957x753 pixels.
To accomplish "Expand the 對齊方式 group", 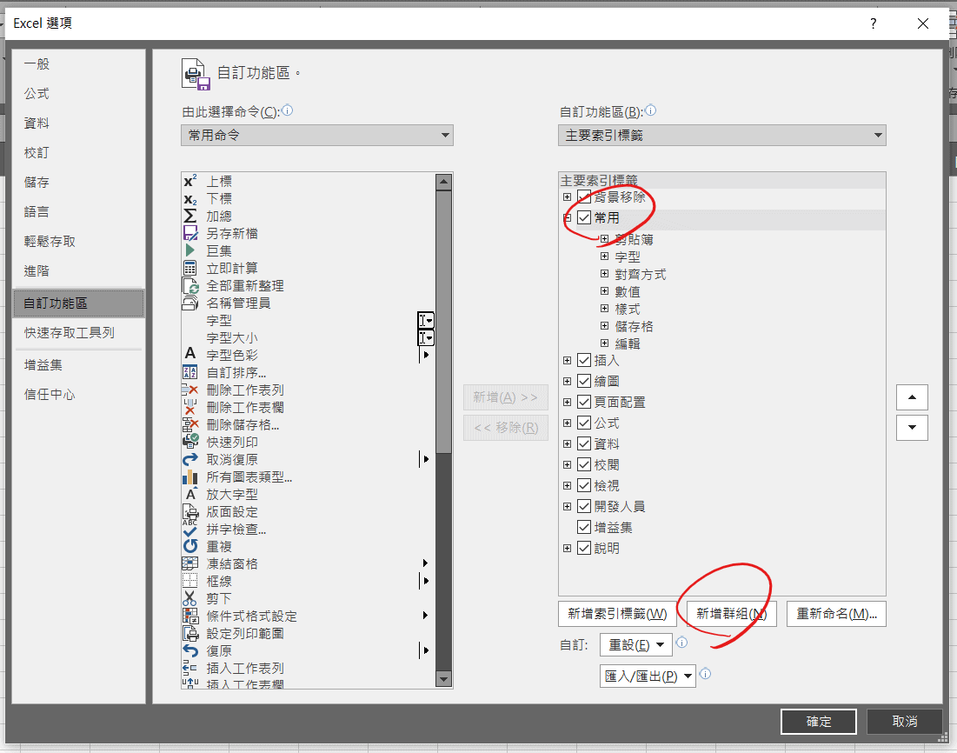I will click(x=604, y=274).
